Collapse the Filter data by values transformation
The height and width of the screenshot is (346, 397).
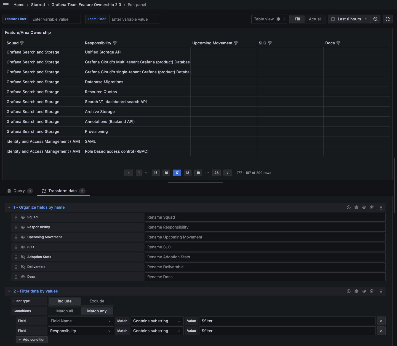click(x=9, y=291)
